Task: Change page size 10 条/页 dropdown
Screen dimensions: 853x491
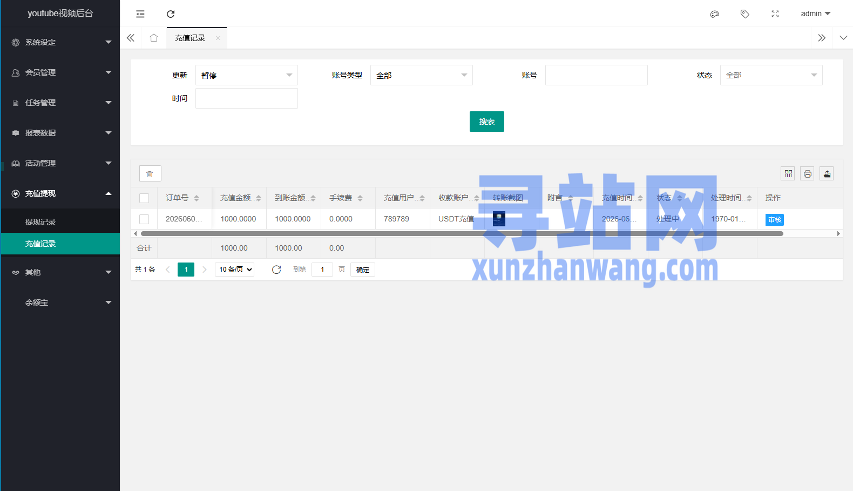Action: tap(235, 270)
